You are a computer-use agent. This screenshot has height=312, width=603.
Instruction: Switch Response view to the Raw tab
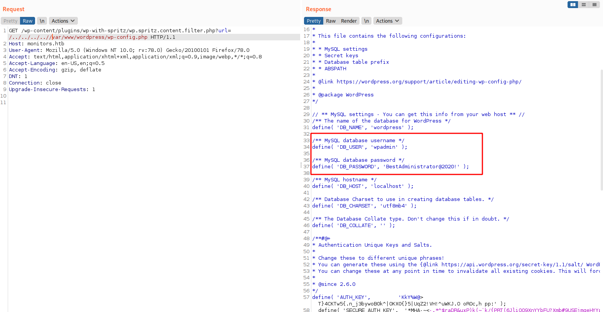coord(331,21)
